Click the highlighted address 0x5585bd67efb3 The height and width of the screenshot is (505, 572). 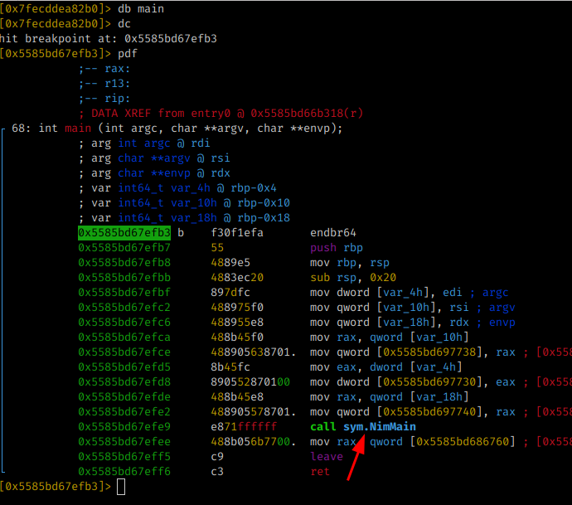point(124,233)
